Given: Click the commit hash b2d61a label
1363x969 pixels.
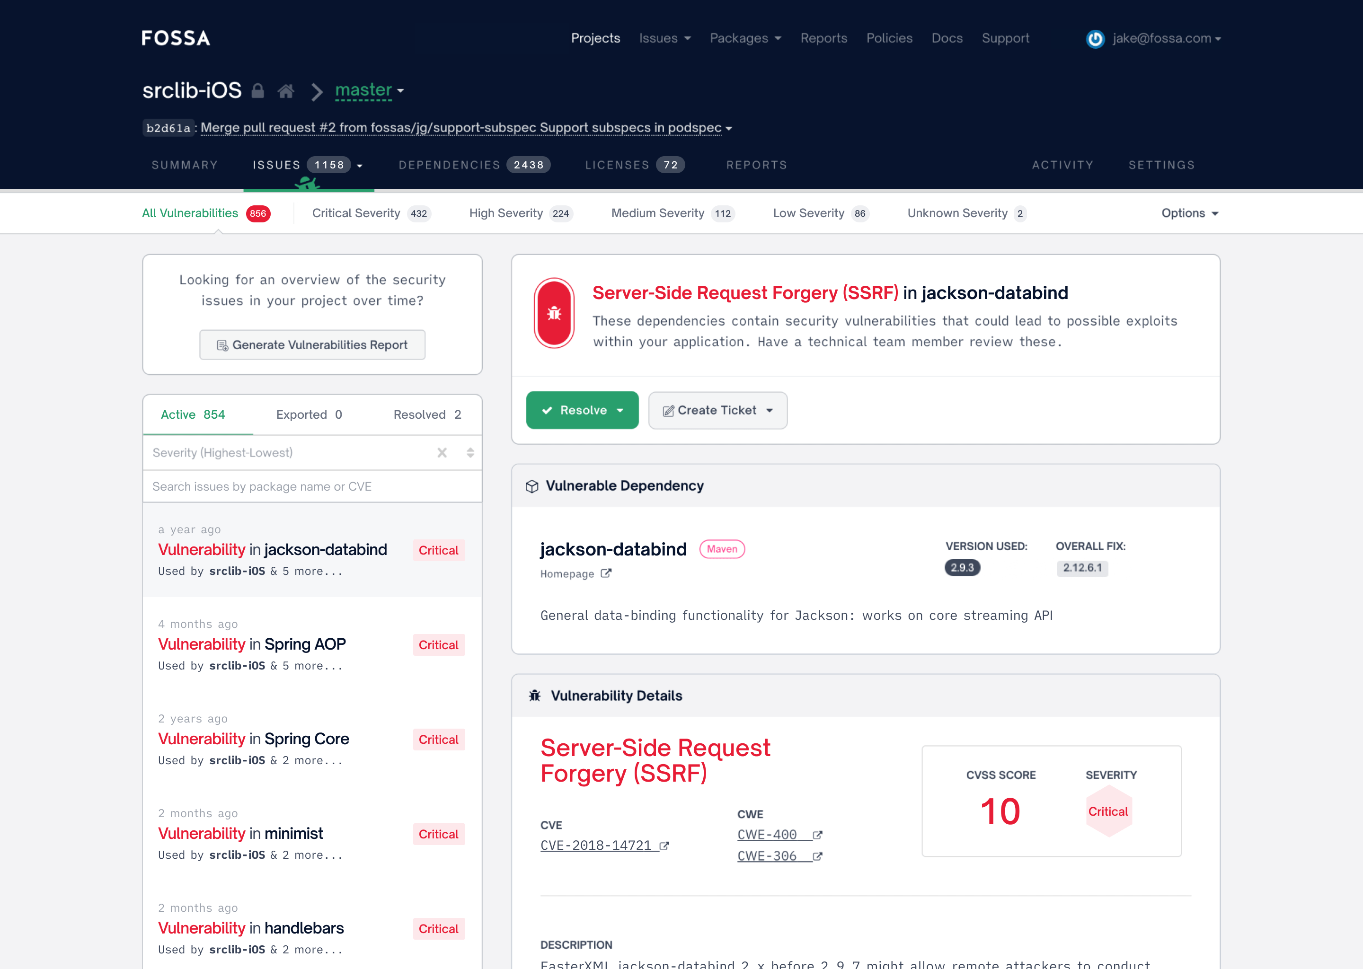Looking at the screenshot, I should click(x=168, y=128).
